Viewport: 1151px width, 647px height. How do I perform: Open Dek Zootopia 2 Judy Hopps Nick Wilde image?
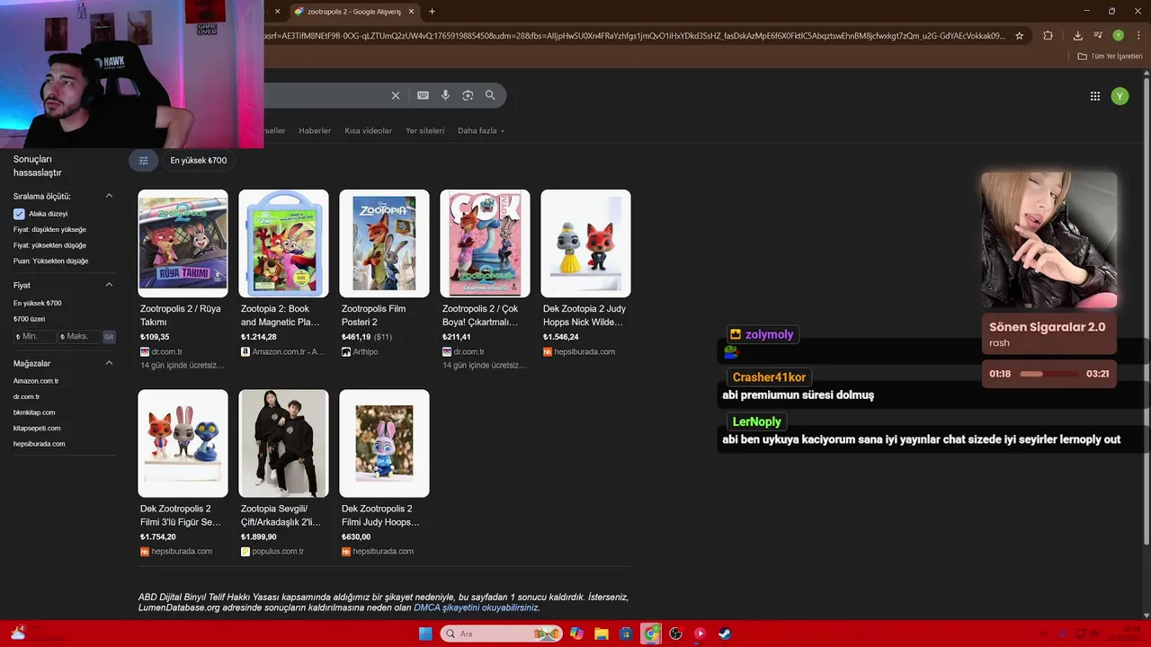pyautogui.click(x=585, y=244)
